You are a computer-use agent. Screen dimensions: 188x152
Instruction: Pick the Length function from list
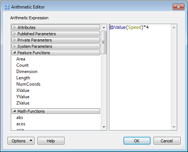23,78
